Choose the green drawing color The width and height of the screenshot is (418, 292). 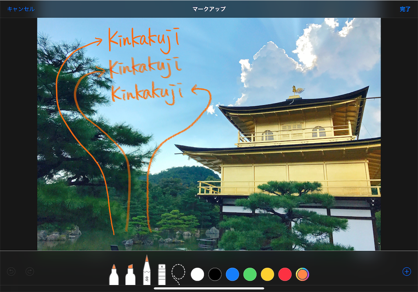coord(250,275)
